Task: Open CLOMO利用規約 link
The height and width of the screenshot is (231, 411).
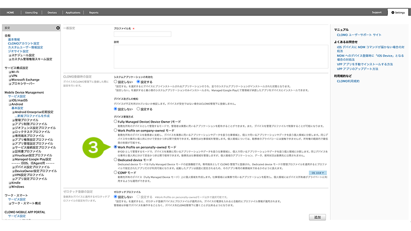Action: point(348,81)
